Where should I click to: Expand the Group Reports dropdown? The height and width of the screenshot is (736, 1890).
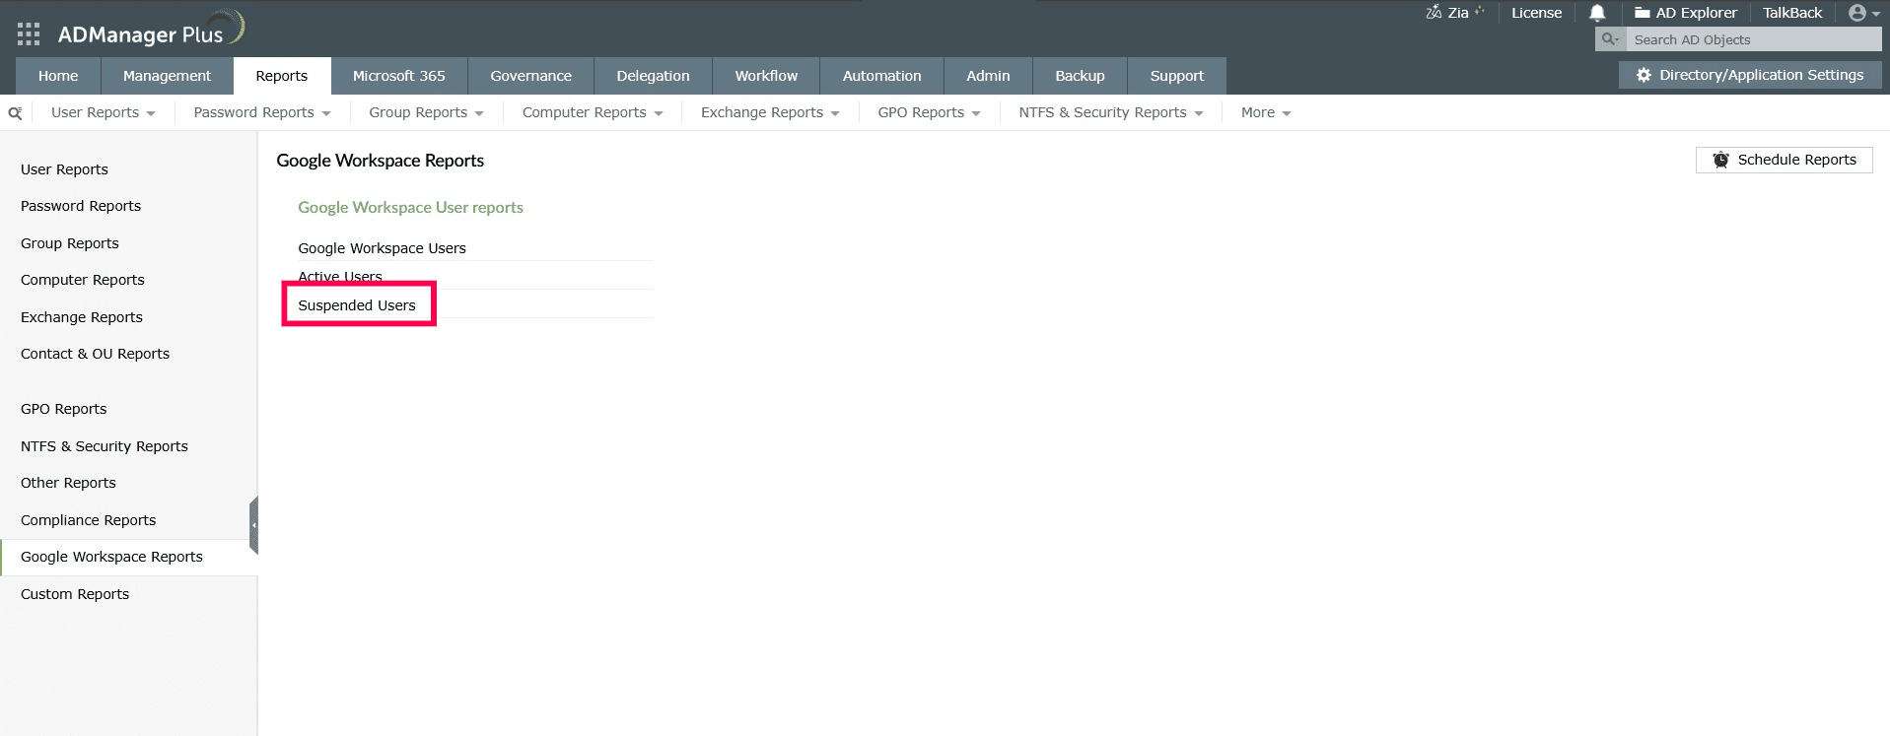tap(426, 112)
